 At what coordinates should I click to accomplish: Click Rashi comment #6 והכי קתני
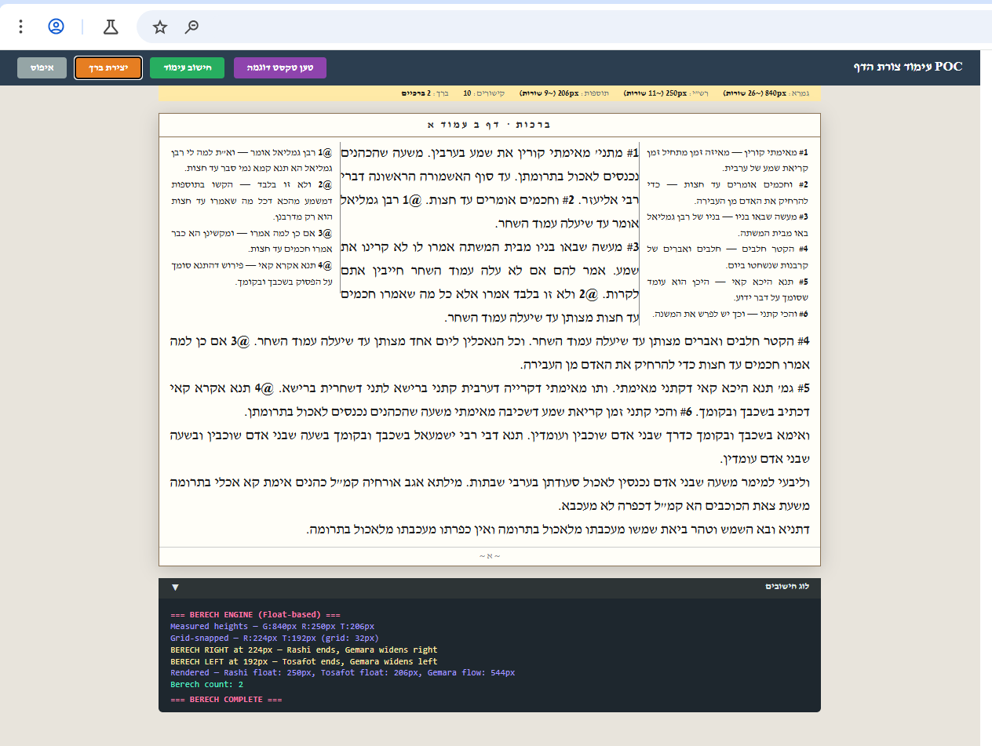[x=730, y=314]
